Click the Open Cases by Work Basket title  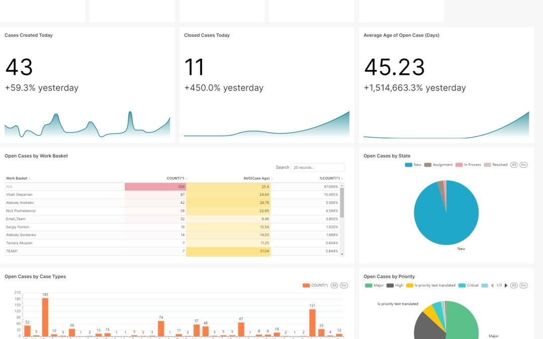tap(36, 156)
